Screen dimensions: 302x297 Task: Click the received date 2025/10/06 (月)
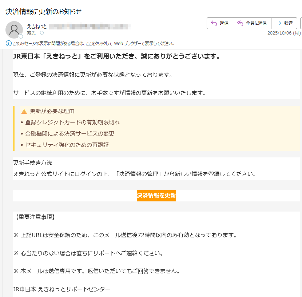pos(283,33)
